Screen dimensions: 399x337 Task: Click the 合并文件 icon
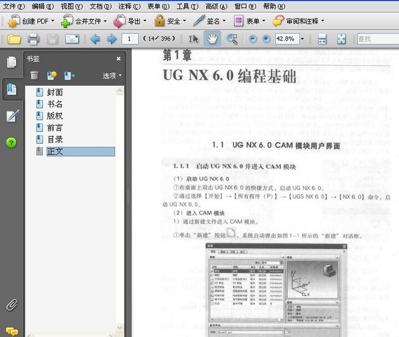pyautogui.click(x=66, y=21)
